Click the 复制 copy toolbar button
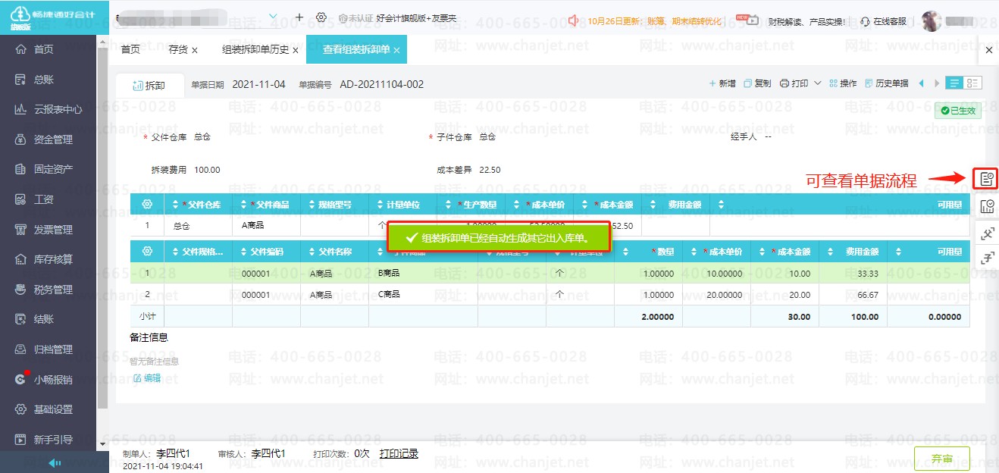 click(757, 83)
